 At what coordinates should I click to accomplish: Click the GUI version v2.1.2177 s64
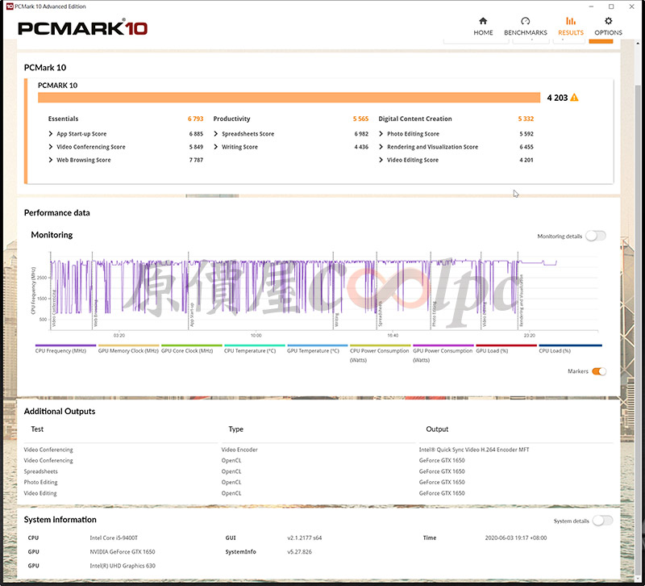click(x=305, y=538)
